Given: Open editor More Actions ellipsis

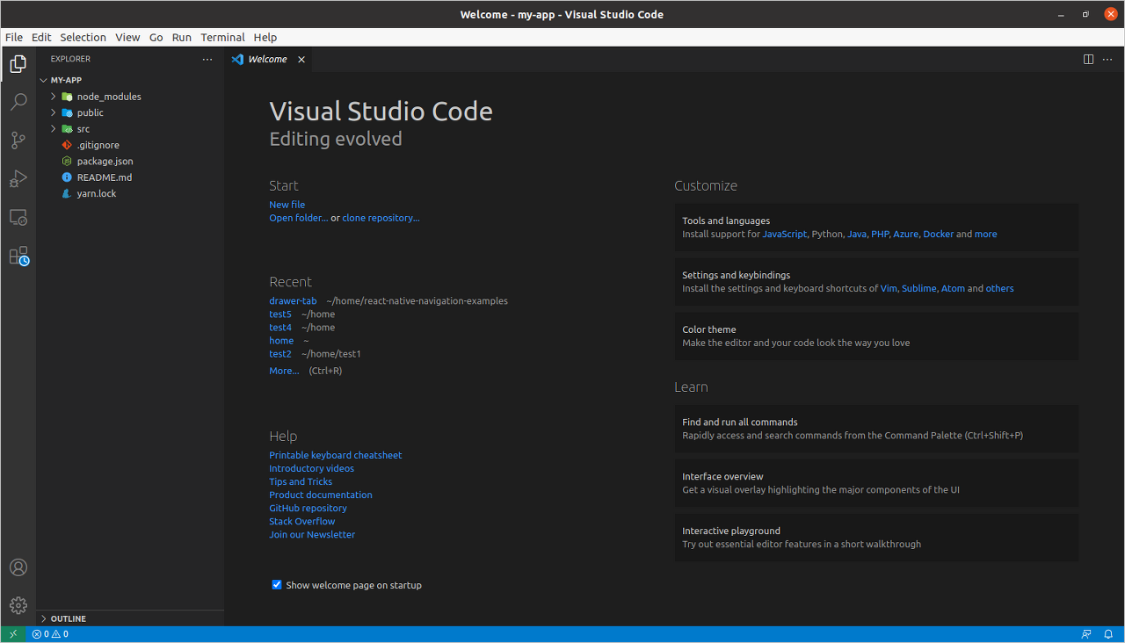Looking at the screenshot, I should tap(1107, 59).
